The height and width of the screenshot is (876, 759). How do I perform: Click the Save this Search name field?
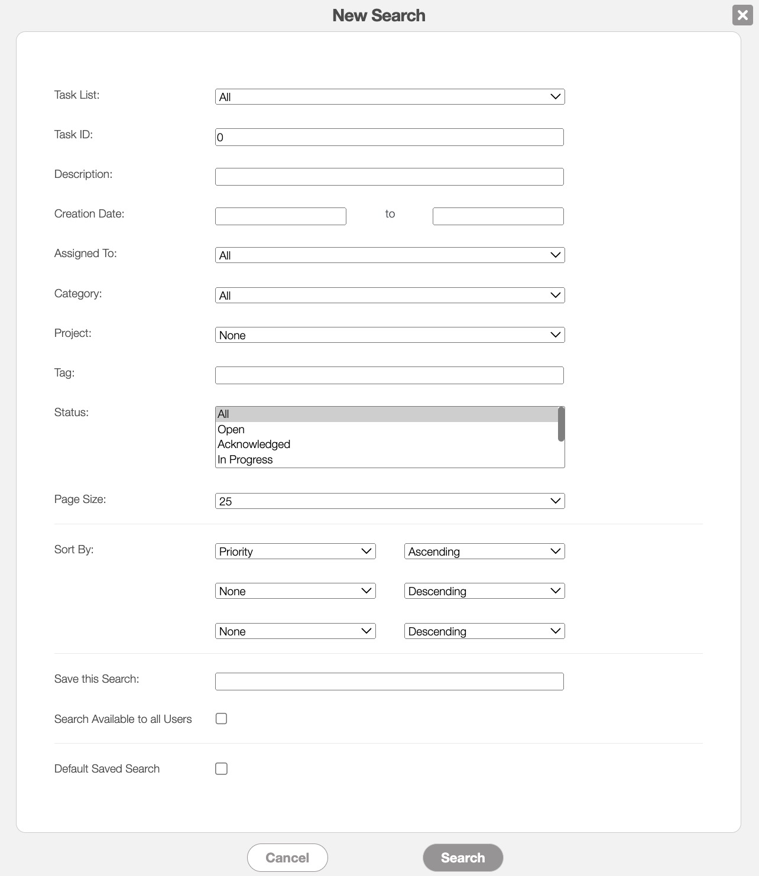point(389,682)
